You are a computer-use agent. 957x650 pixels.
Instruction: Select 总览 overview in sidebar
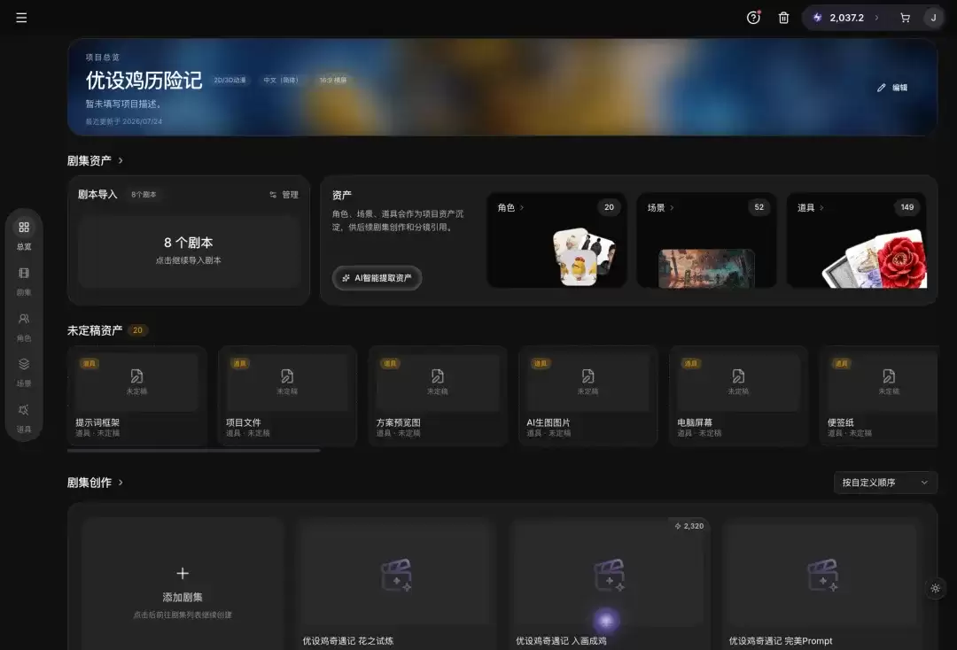click(24, 236)
